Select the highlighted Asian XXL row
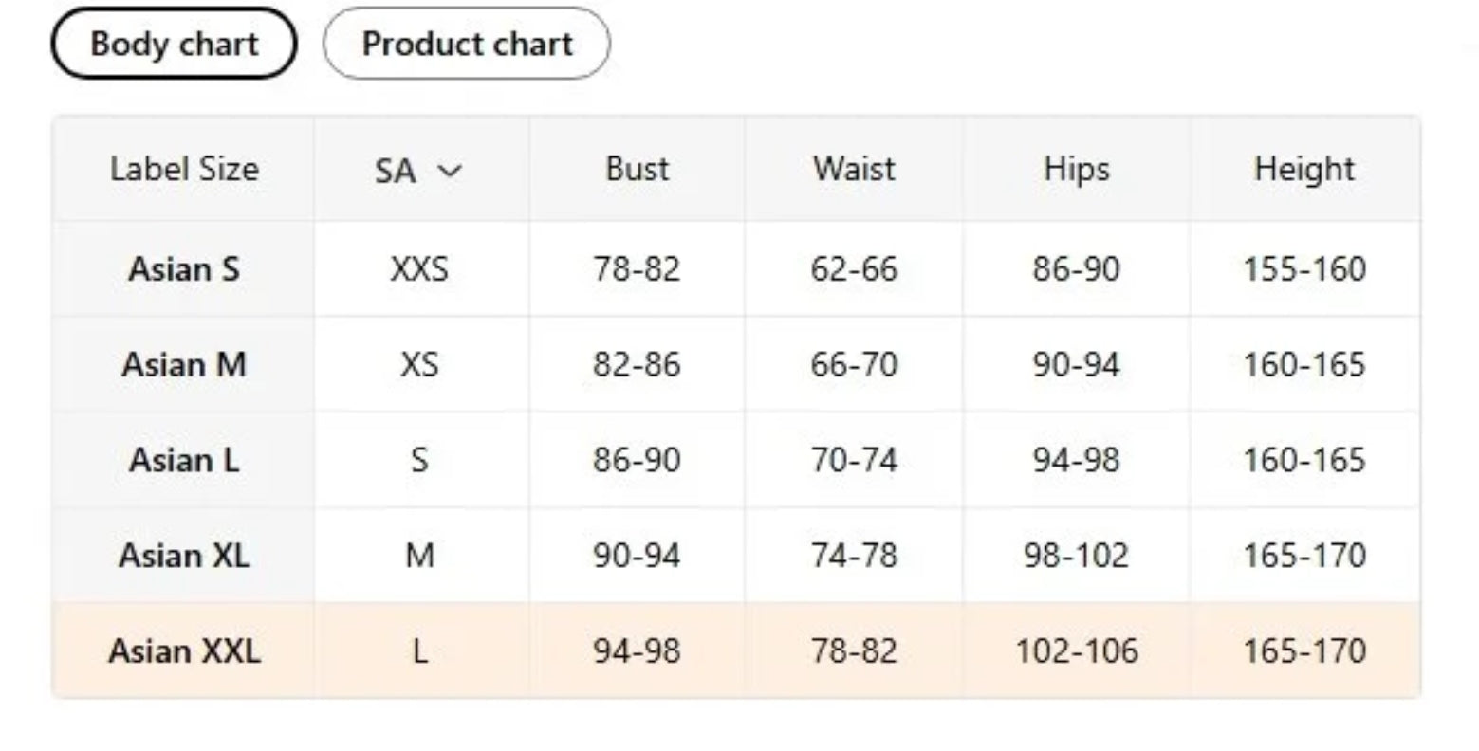This screenshot has height=751, width=1479. click(184, 651)
